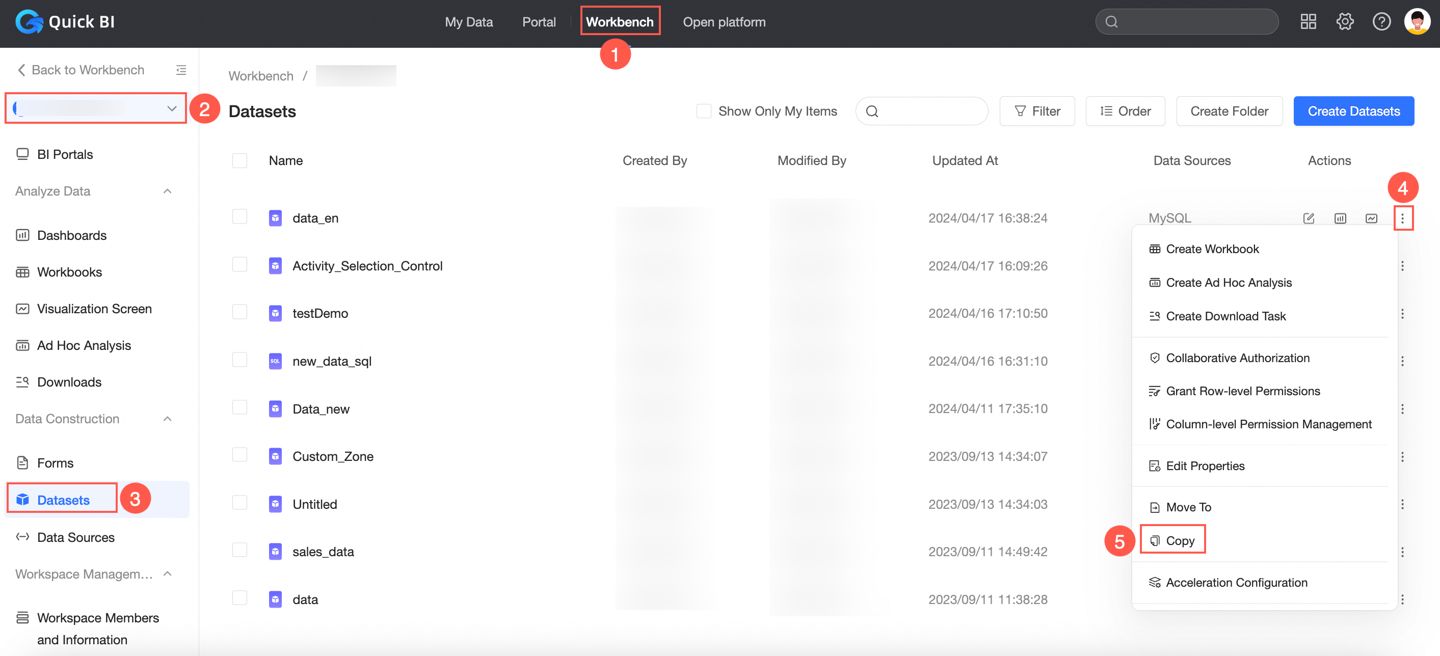
Task: Open more actions for the testDemo row
Action: click(x=1402, y=313)
